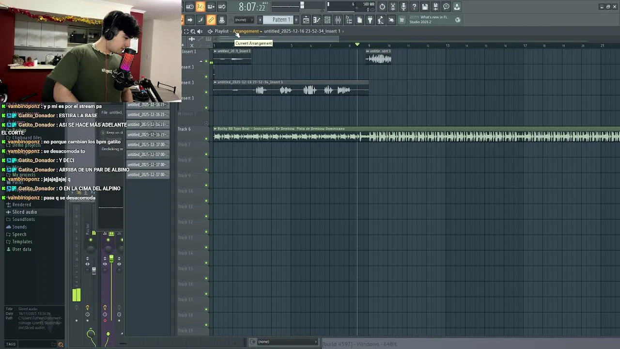The width and height of the screenshot is (620, 349).
Task: Open the plugin picker plug icon
Action: [x=370, y=20]
